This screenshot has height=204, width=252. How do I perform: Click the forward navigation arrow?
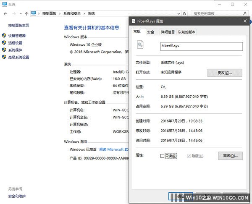coord(14,14)
